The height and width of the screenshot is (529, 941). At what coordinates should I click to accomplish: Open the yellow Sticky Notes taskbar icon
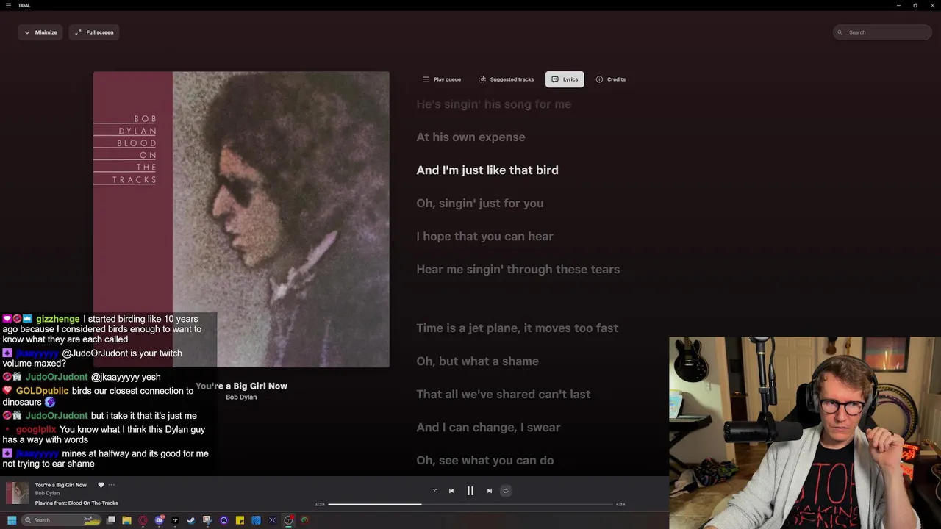[240, 520]
